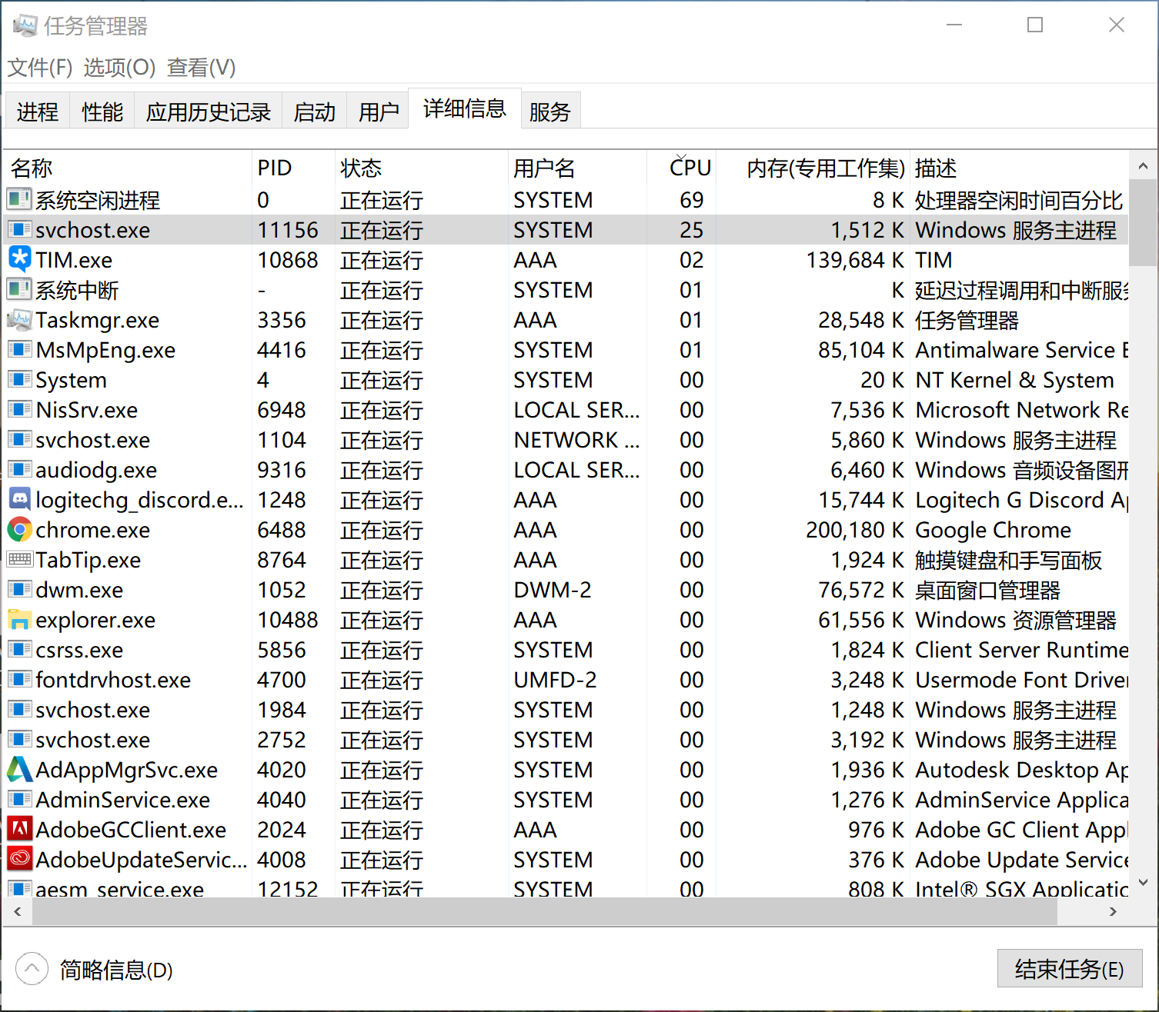Select the AdobeGCClient.exe icon
1159x1012 pixels.
click(19, 829)
